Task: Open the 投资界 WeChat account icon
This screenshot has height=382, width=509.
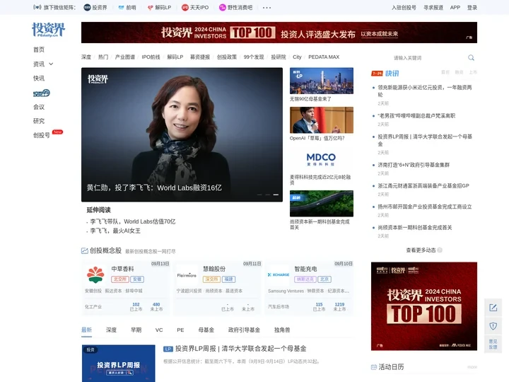Action: coord(87,8)
